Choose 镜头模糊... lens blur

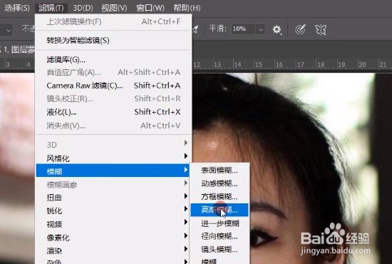(x=220, y=249)
